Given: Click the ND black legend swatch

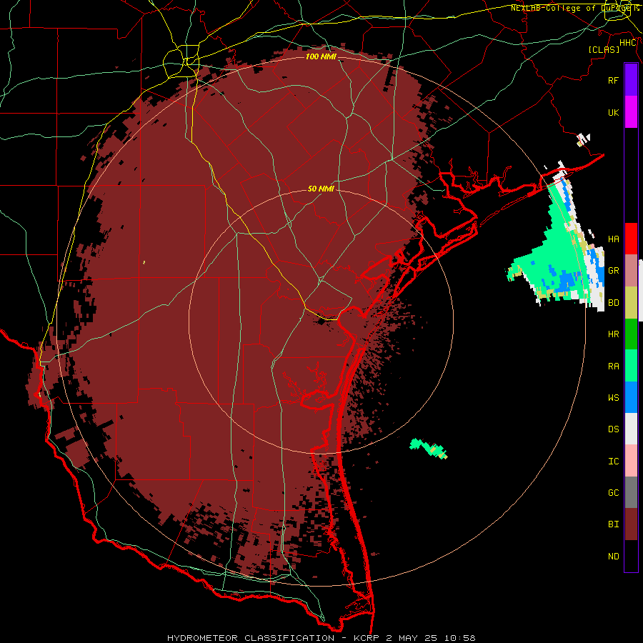Looking at the screenshot, I should pyautogui.click(x=631, y=556).
